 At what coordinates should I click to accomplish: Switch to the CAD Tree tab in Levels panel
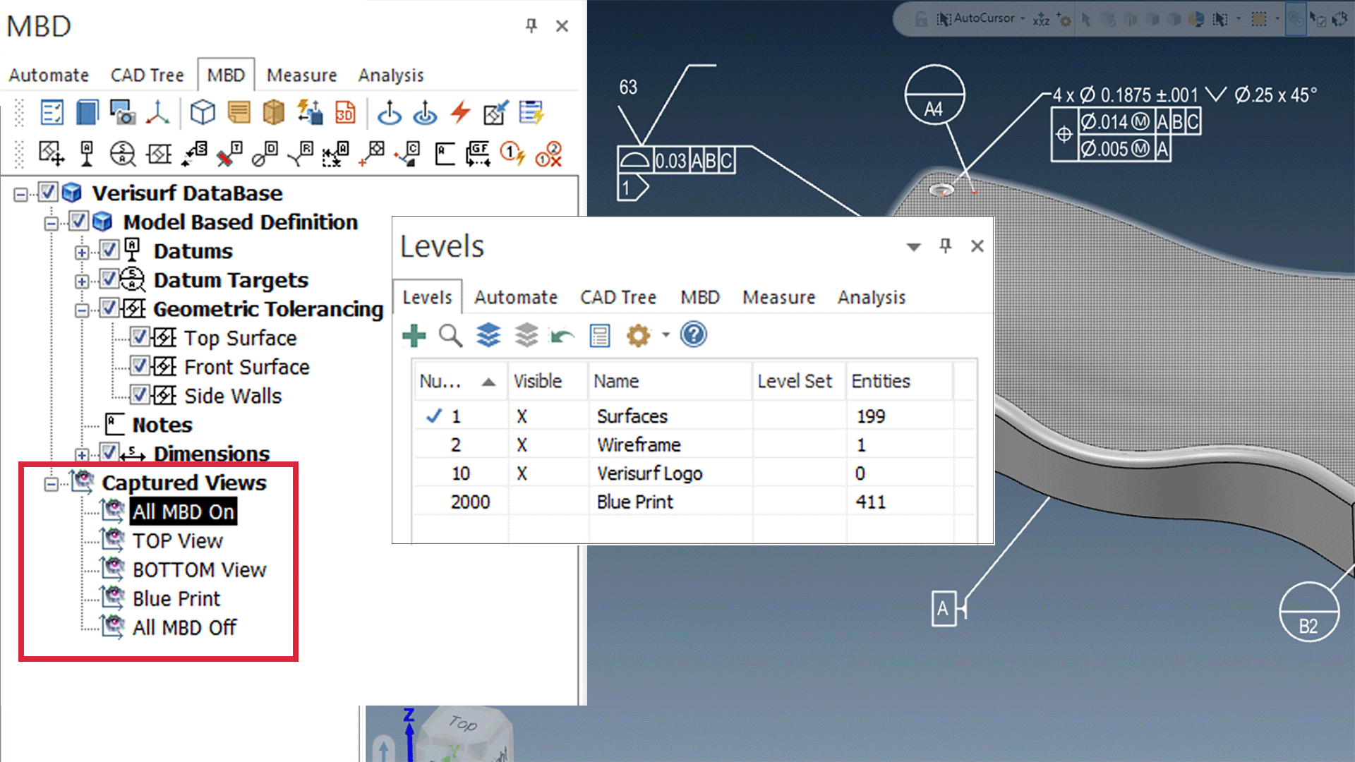click(x=617, y=297)
